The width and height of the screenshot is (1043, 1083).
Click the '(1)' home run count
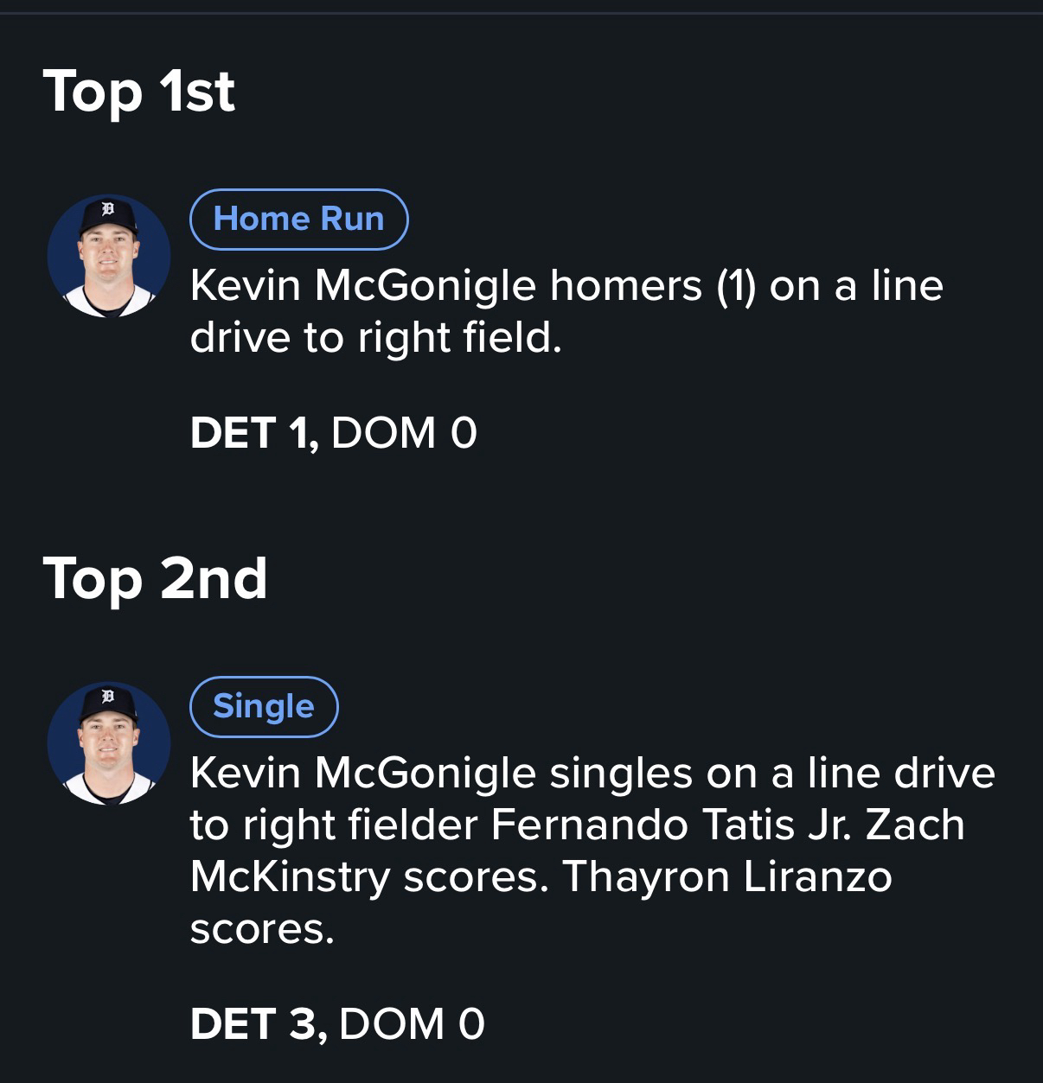pyautogui.click(x=737, y=285)
